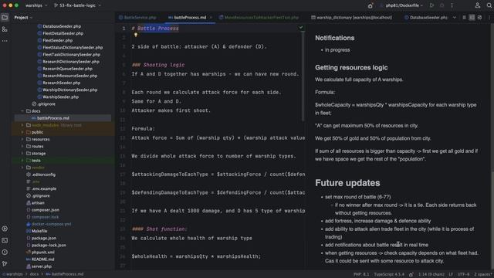
Task: Open composer.json in project tree
Action: click(45, 210)
